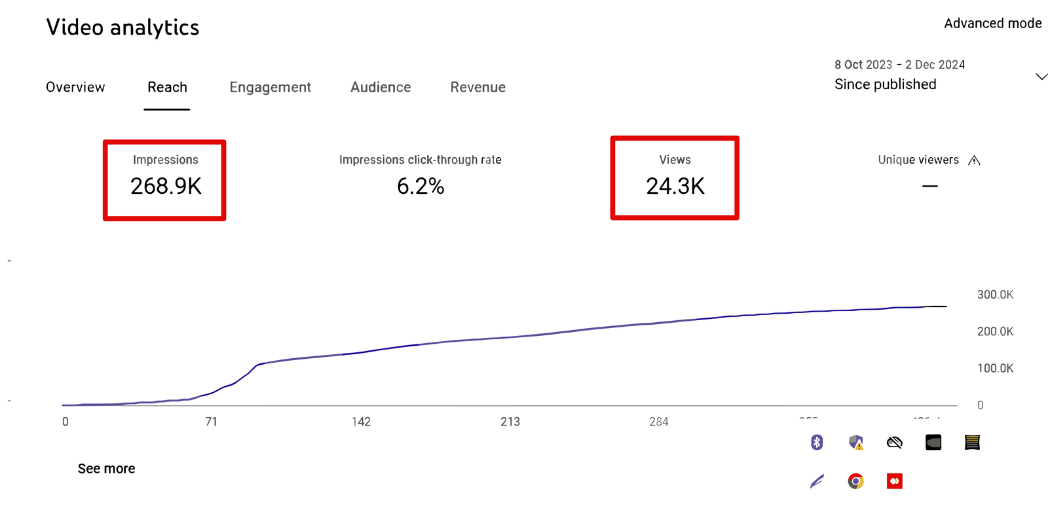Select the Reach tab
The height and width of the screenshot is (514, 1048).
coord(167,87)
